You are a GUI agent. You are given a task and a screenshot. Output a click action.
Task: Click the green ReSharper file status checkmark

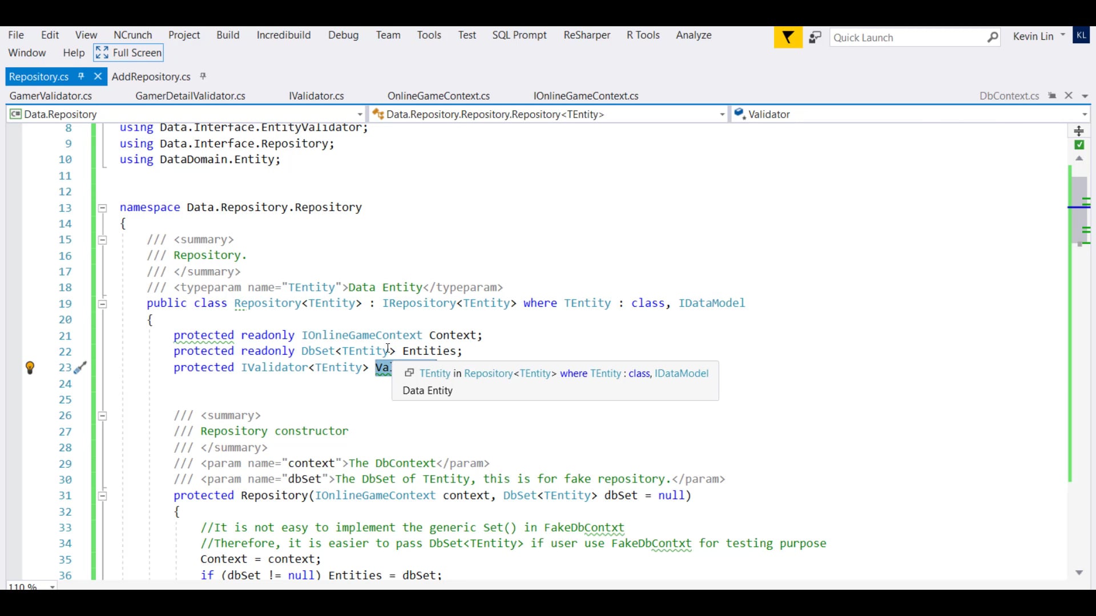point(1080,144)
